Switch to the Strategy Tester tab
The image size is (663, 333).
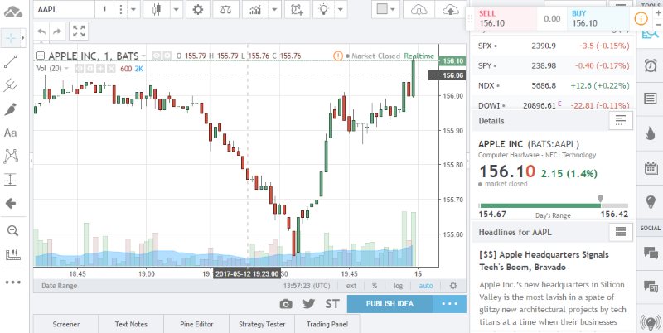pos(262,324)
